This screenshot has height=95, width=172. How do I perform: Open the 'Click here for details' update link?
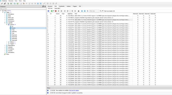pos(74,91)
